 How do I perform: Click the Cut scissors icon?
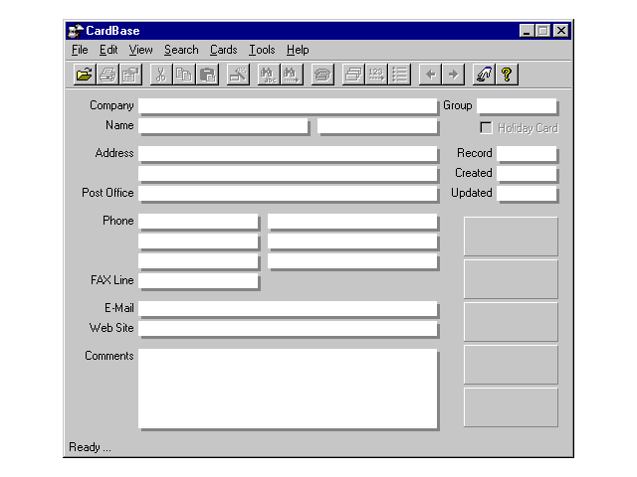(160, 75)
